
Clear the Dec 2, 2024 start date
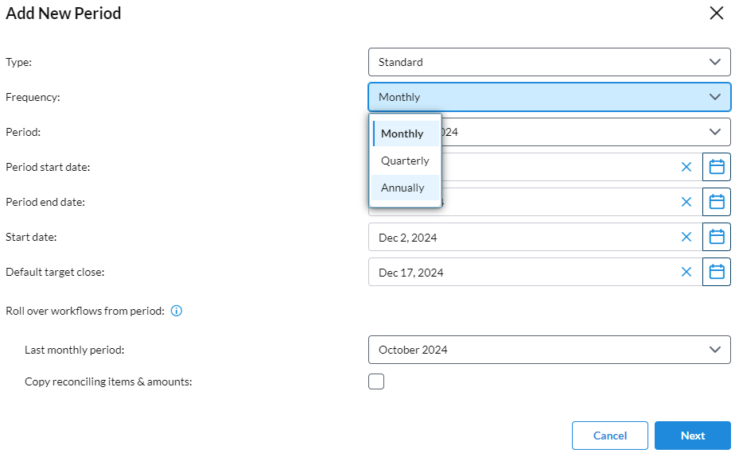tap(686, 237)
